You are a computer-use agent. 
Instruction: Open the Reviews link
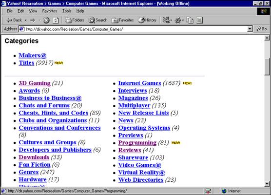130,150
